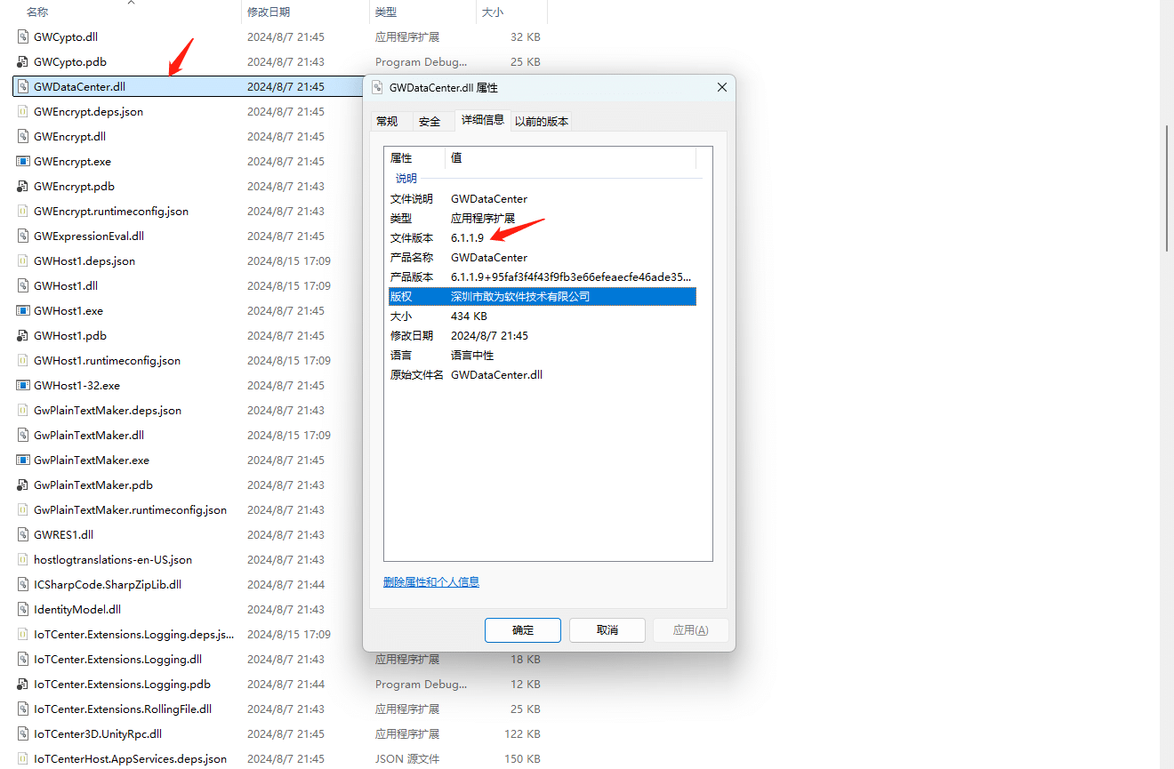This screenshot has width=1174, height=769.
Task: Click the GWHost1.pdb file icon
Action: [23, 336]
